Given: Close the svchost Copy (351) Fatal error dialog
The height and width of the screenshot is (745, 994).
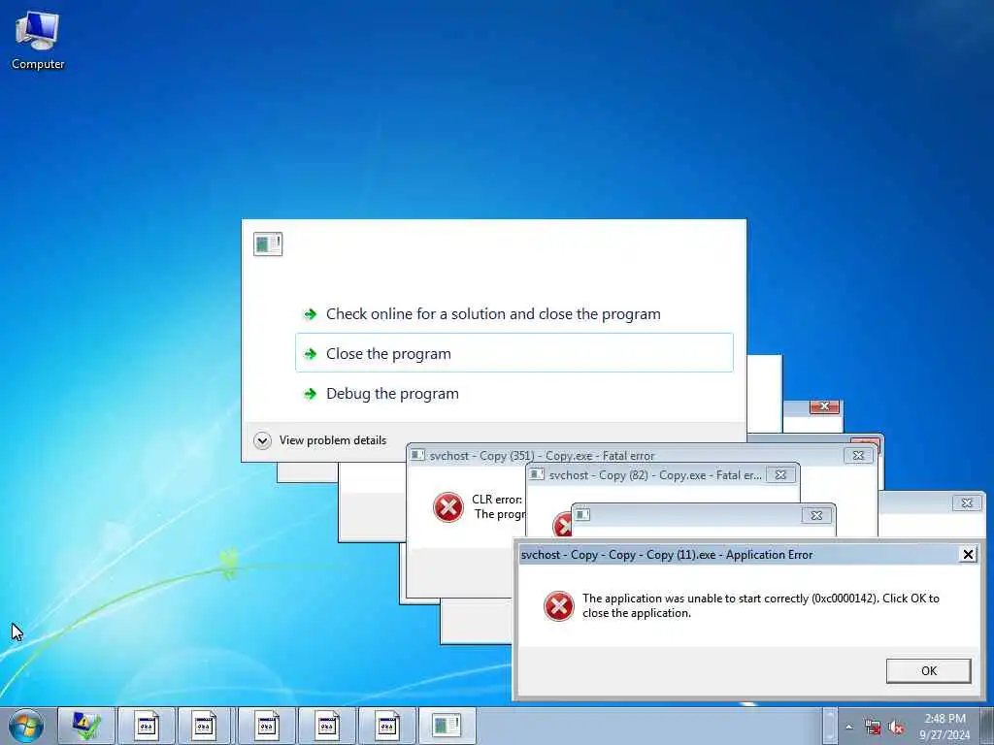Looking at the screenshot, I should [858, 456].
